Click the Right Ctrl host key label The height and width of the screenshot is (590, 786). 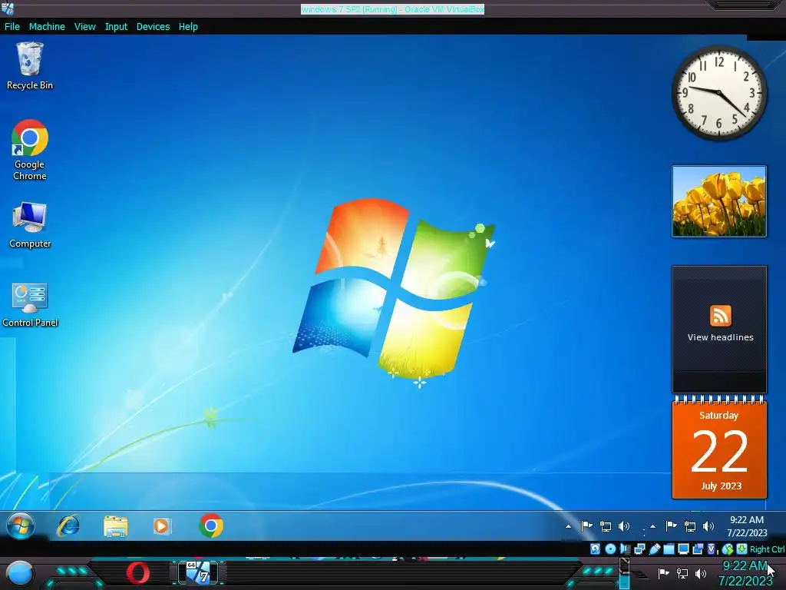coord(767,549)
